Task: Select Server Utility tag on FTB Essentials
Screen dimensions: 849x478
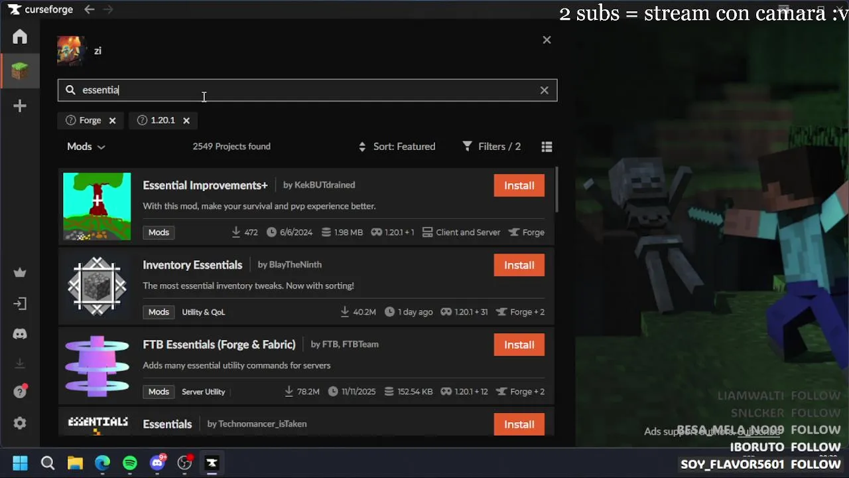Action: click(x=203, y=392)
